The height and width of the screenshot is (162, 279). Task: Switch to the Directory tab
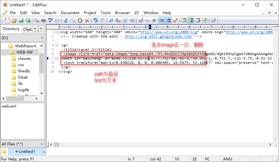pos(11,29)
